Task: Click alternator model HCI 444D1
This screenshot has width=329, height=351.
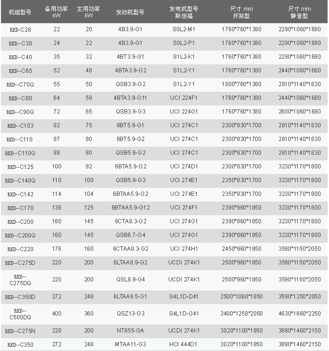Action: pyautogui.click(x=184, y=345)
